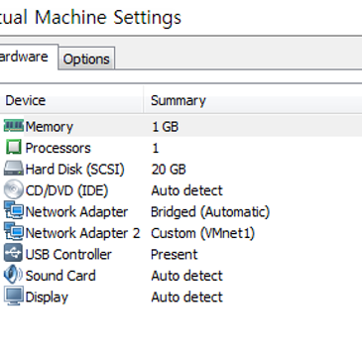The image size is (362, 362).
Task: Select the Memory 1 GB summary value
Action: pos(165,127)
